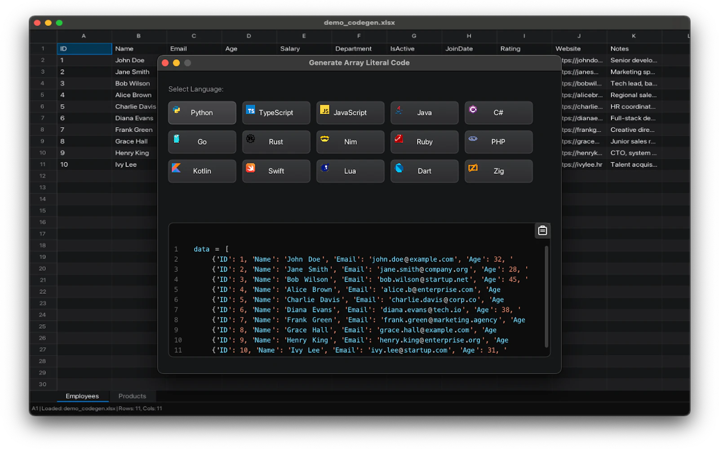Select row 15 header
Image resolution: width=719 pixels, height=449 pixels.
[43, 211]
